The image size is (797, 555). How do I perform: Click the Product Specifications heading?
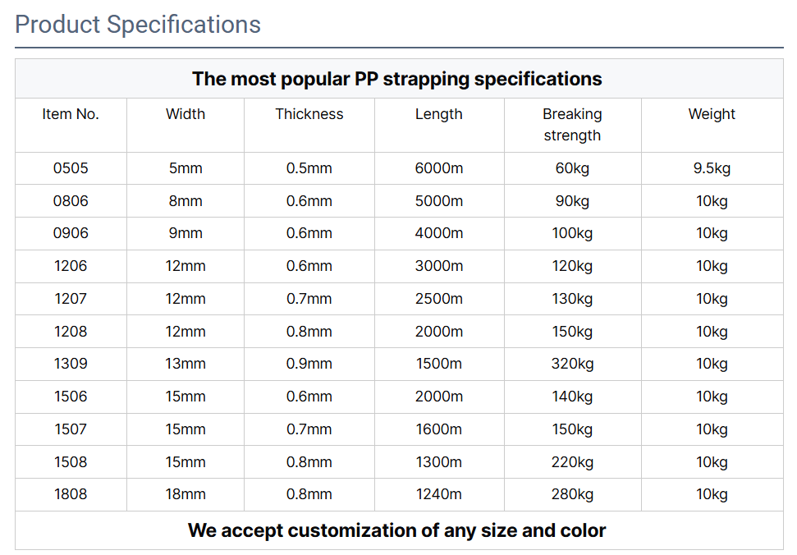pos(138,25)
